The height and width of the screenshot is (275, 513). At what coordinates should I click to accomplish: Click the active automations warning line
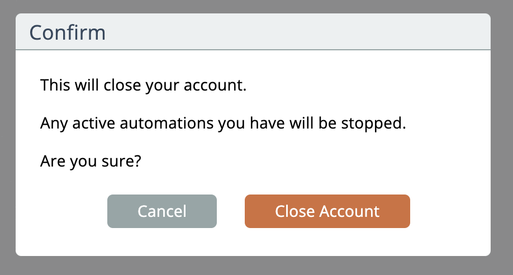tap(222, 123)
